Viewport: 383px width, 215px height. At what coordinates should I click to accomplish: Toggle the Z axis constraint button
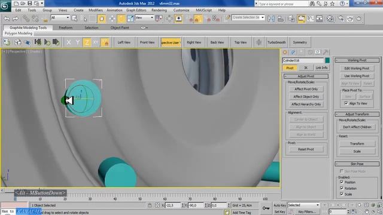[x=87, y=42]
